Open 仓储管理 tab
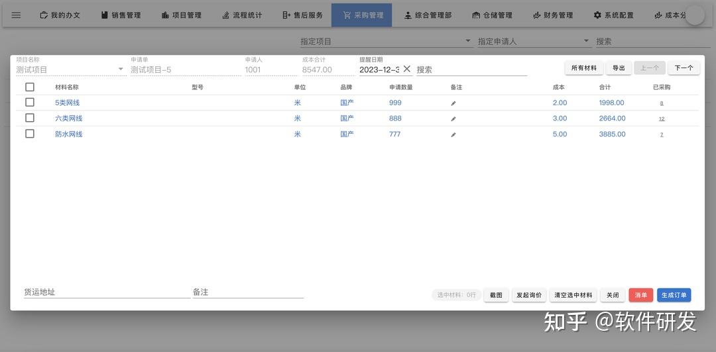 (x=492, y=15)
